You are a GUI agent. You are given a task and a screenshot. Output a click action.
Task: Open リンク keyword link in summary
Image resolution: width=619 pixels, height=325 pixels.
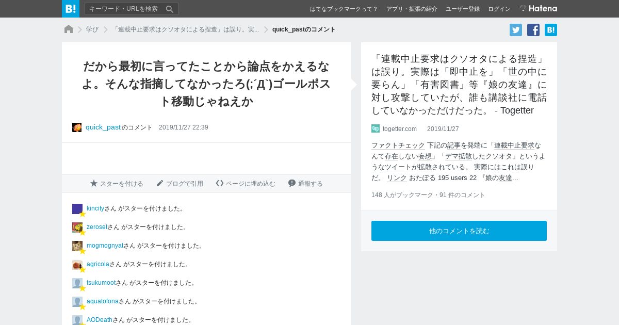click(397, 178)
